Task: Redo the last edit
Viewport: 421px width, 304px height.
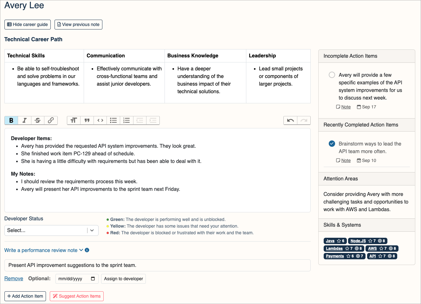Action: (x=304, y=120)
